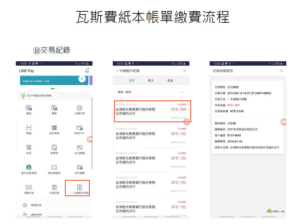Switch to the 全部 tab
This screenshot has width=297, height=224.
point(132,81)
